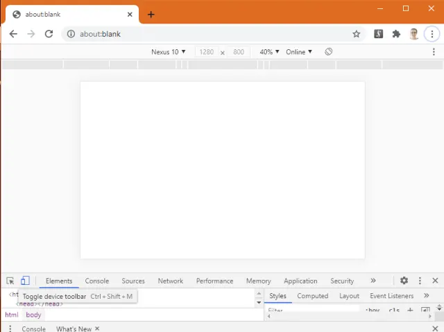The height and width of the screenshot is (332, 444).
Task: Toggle the .cls element classes button
Action: [394, 311]
